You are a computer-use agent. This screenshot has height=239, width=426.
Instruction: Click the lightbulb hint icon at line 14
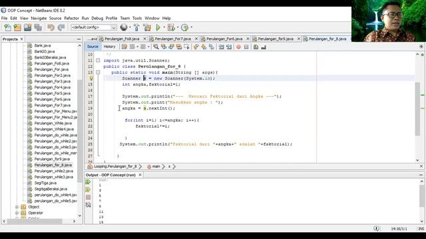point(91,78)
